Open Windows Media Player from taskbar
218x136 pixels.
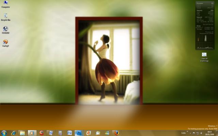coord(32,133)
